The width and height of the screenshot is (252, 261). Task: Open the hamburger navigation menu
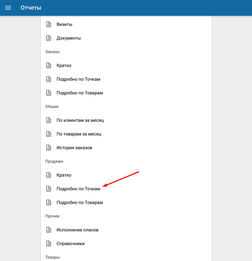pyautogui.click(x=8, y=8)
